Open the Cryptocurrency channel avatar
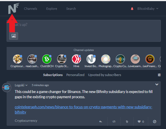The height and width of the screenshot is (129, 166). tap(18, 59)
